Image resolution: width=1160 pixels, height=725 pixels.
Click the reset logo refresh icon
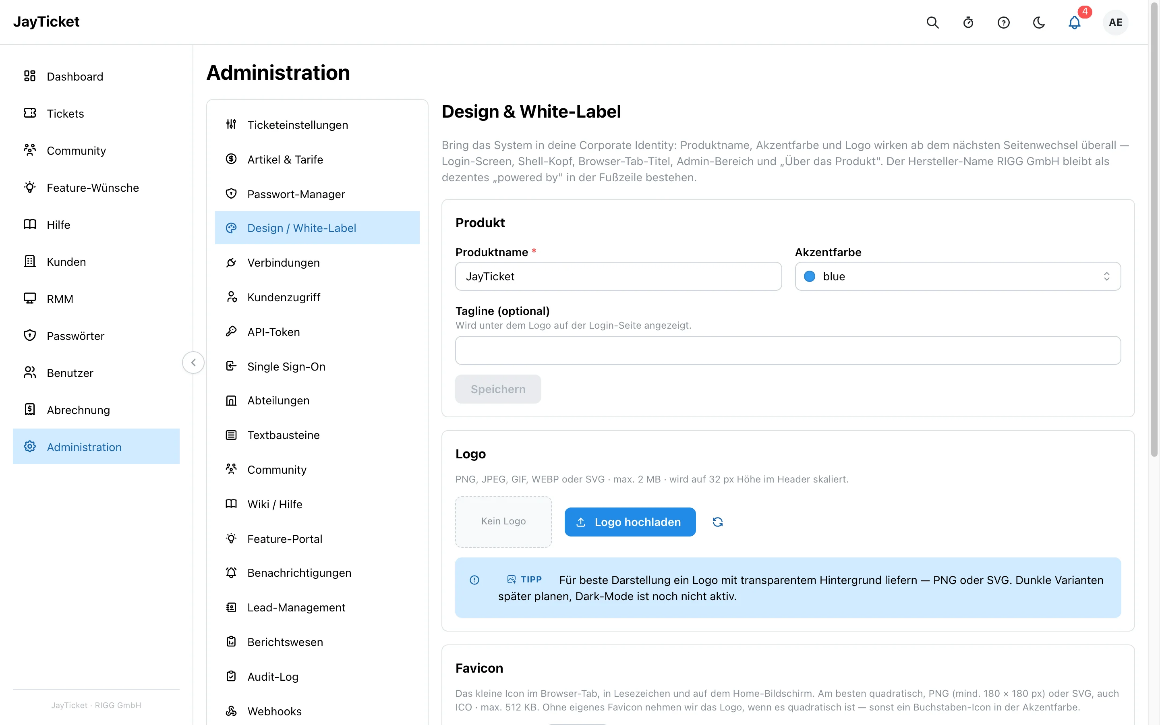click(x=718, y=522)
